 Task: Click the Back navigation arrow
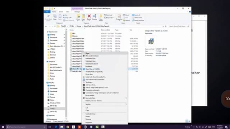point(46,26)
